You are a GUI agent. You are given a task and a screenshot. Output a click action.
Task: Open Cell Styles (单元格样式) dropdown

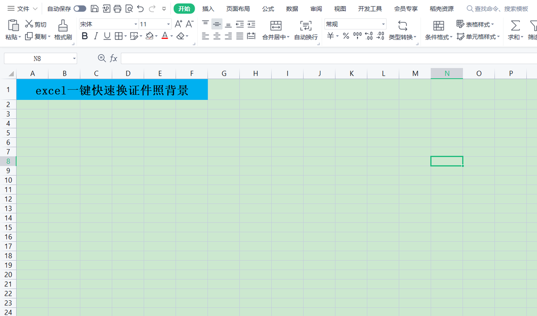pyautogui.click(x=478, y=37)
